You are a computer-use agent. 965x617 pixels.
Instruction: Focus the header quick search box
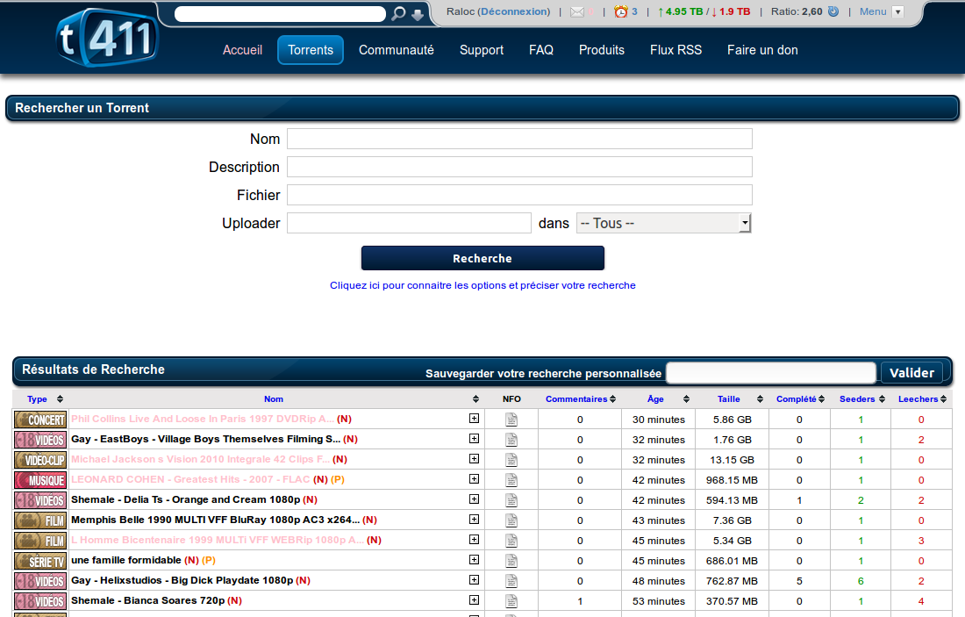tap(280, 14)
